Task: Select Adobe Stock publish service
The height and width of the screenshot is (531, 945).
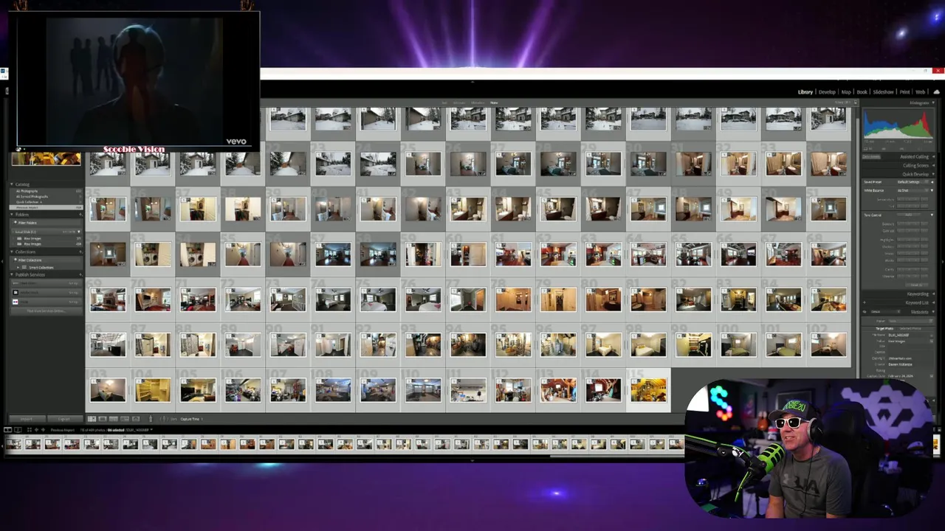Action: (x=46, y=292)
